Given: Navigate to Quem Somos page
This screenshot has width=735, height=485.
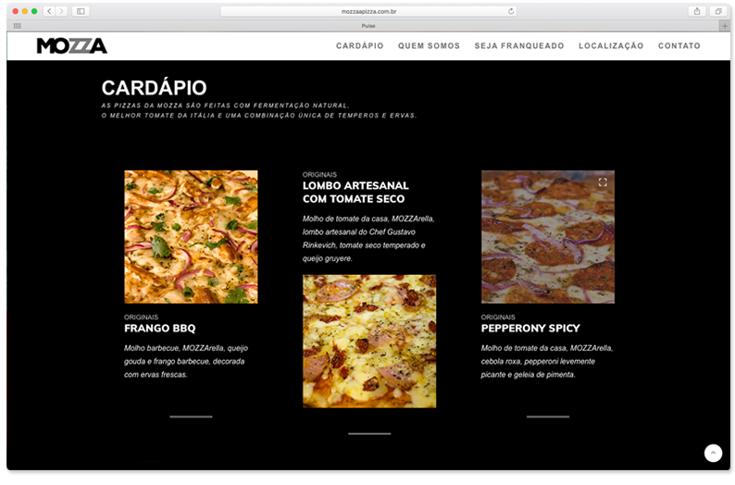Looking at the screenshot, I should click(x=429, y=46).
